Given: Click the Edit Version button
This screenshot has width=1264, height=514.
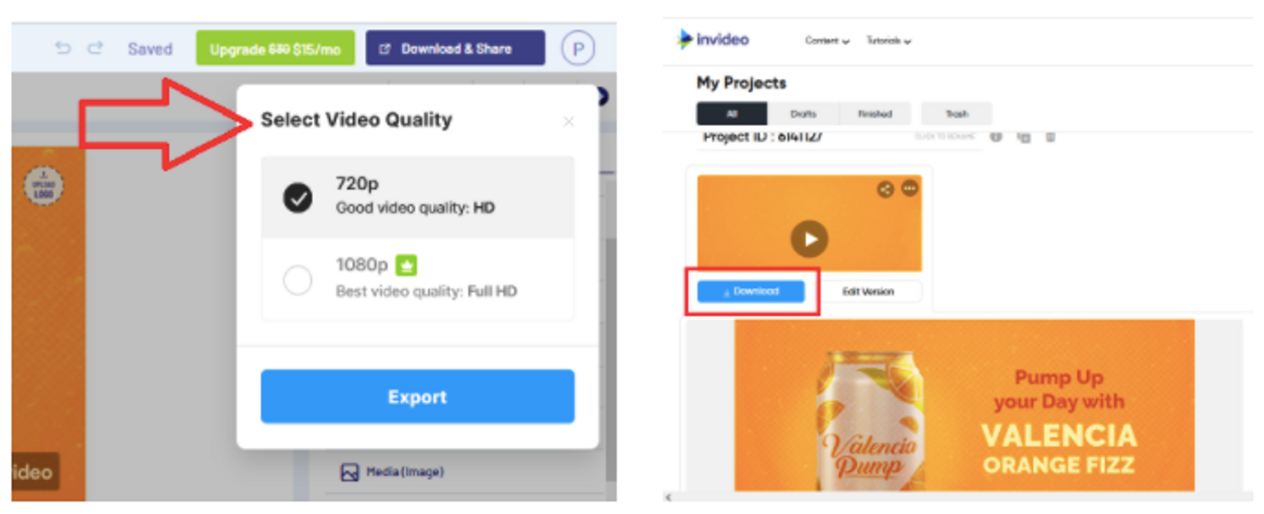Looking at the screenshot, I should (x=869, y=291).
